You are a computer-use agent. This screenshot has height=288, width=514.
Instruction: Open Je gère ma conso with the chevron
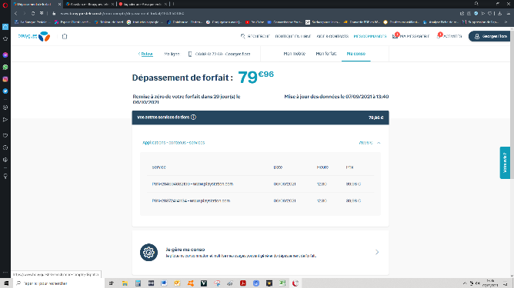377,252
